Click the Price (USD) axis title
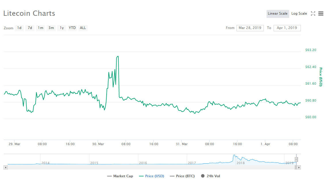This screenshot has height=181, width=325. click(x=321, y=77)
